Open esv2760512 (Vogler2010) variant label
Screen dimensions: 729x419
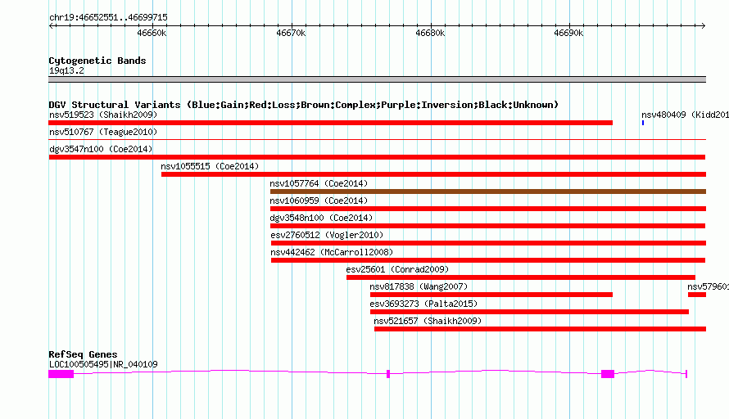327,235
